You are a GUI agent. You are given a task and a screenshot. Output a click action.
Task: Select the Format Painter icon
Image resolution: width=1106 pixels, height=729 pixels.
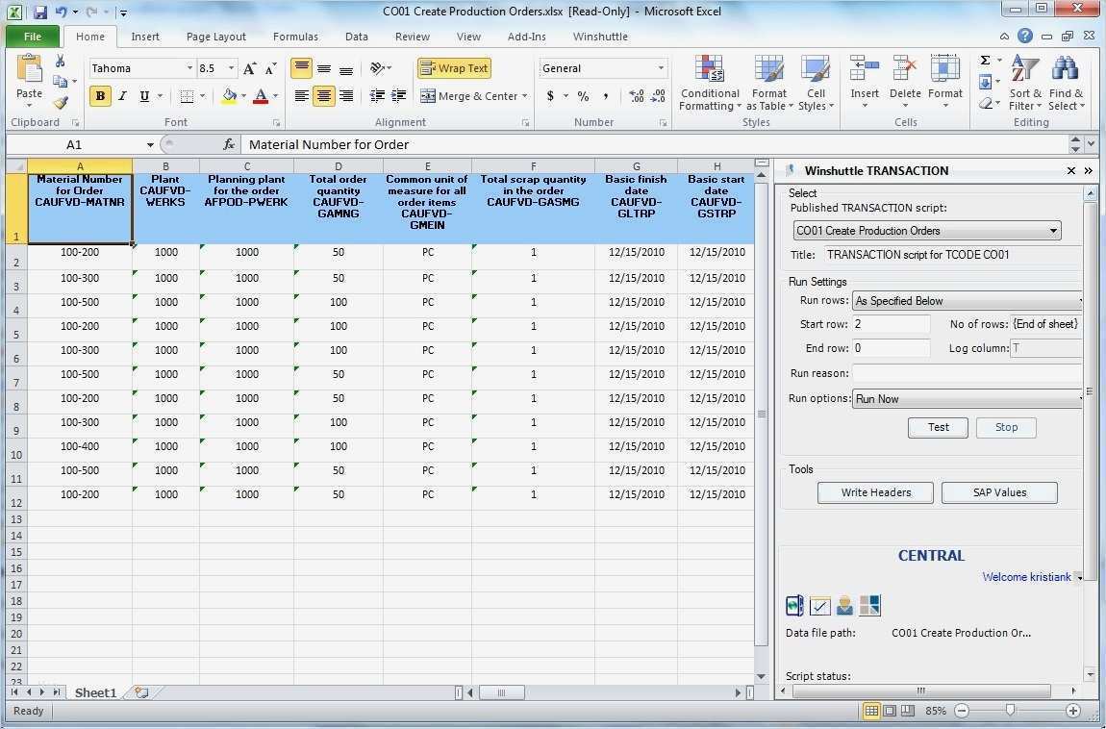click(x=59, y=102)
